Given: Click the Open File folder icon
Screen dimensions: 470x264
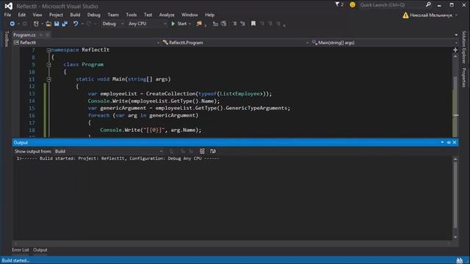Looking at the screenshot, I should (48, 23).
